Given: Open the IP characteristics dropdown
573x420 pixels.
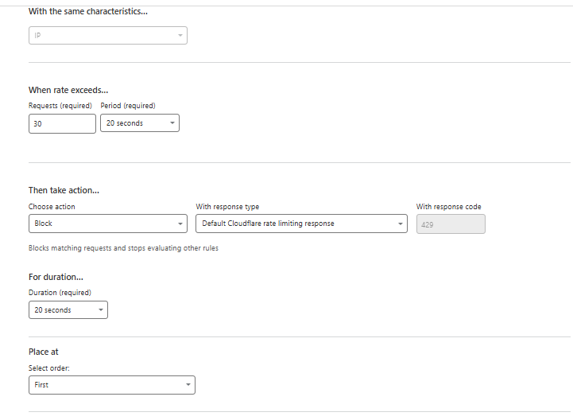Looking at the screenshot, I should pyautogui.click(x=107, y=36).
